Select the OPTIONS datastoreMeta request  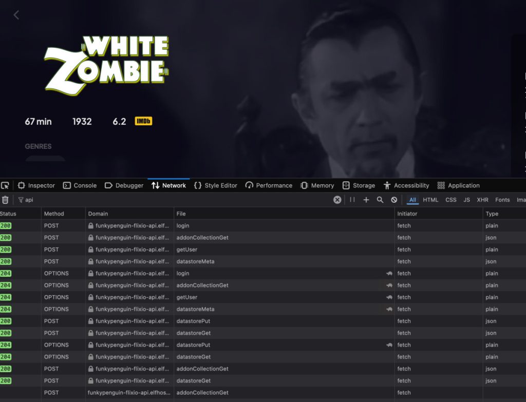(263, 309)
